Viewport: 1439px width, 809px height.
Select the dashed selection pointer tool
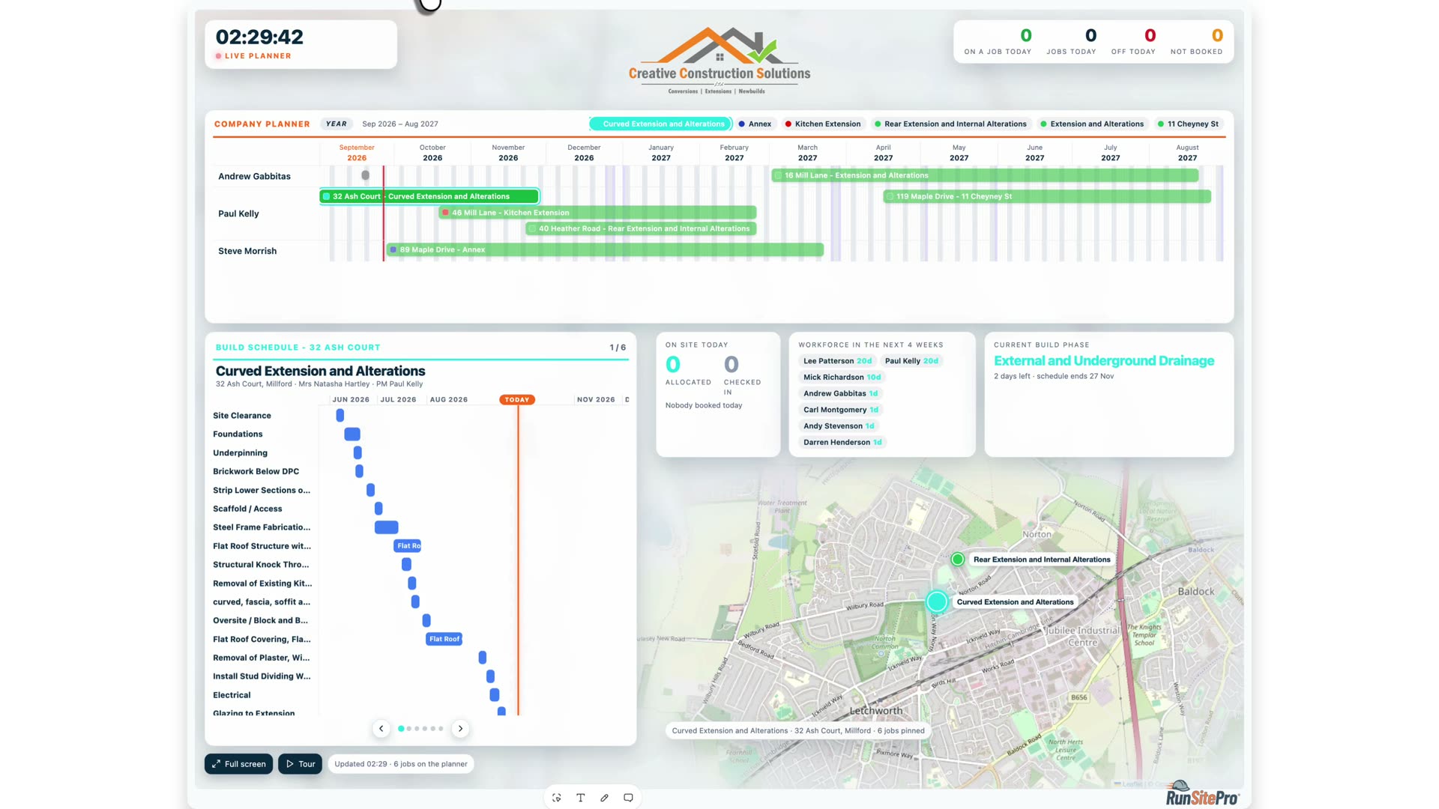[x=556, y=798]
